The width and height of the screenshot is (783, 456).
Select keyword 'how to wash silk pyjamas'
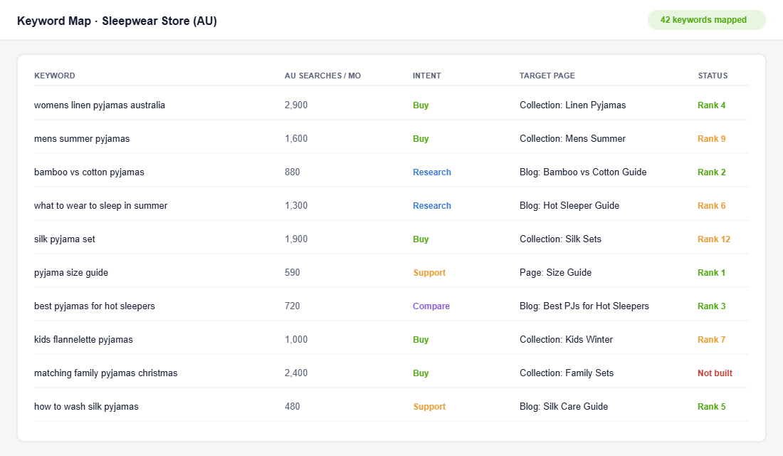86,407
